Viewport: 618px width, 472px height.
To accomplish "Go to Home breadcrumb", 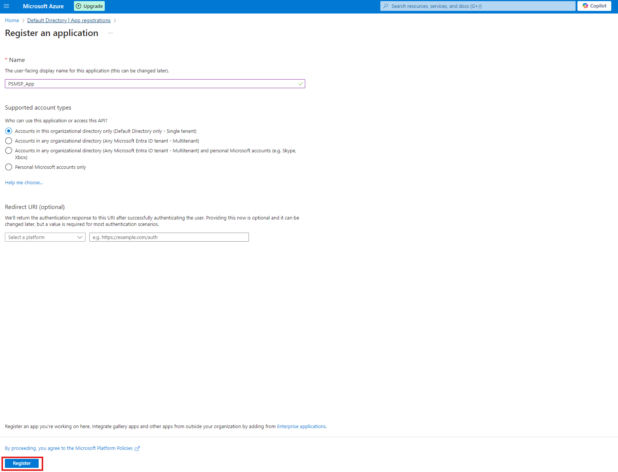I will pos(12,20).
